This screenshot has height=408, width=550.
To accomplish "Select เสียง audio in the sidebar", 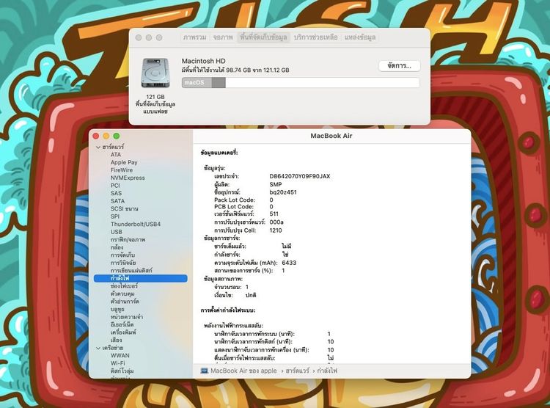I will coord(116,340).
